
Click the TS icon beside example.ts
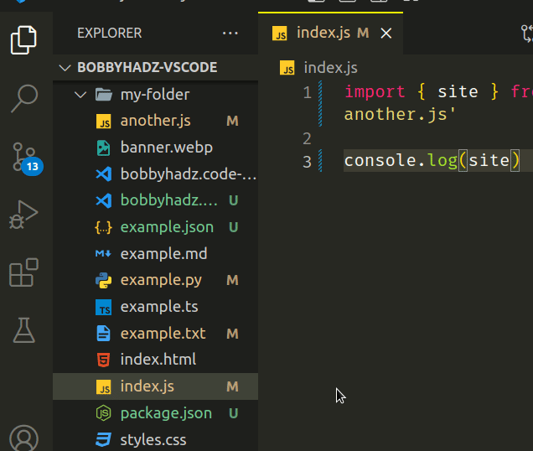tap(103, 307)
